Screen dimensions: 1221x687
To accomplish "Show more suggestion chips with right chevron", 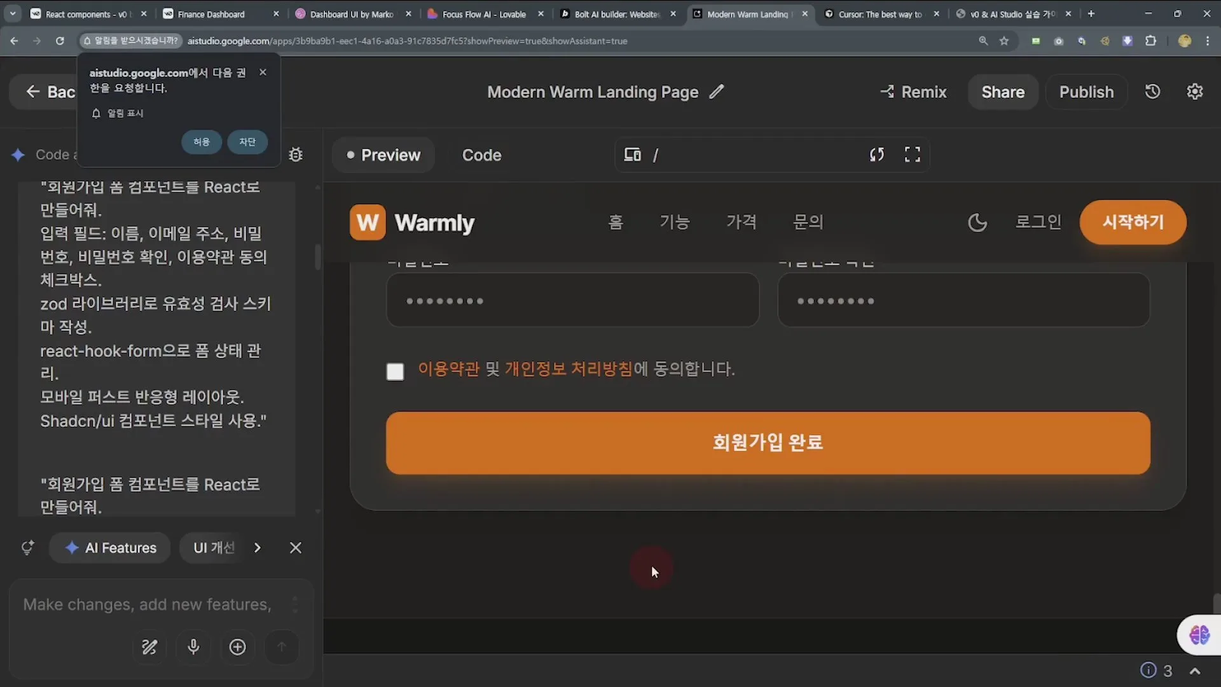I will [x=258, y=548].
